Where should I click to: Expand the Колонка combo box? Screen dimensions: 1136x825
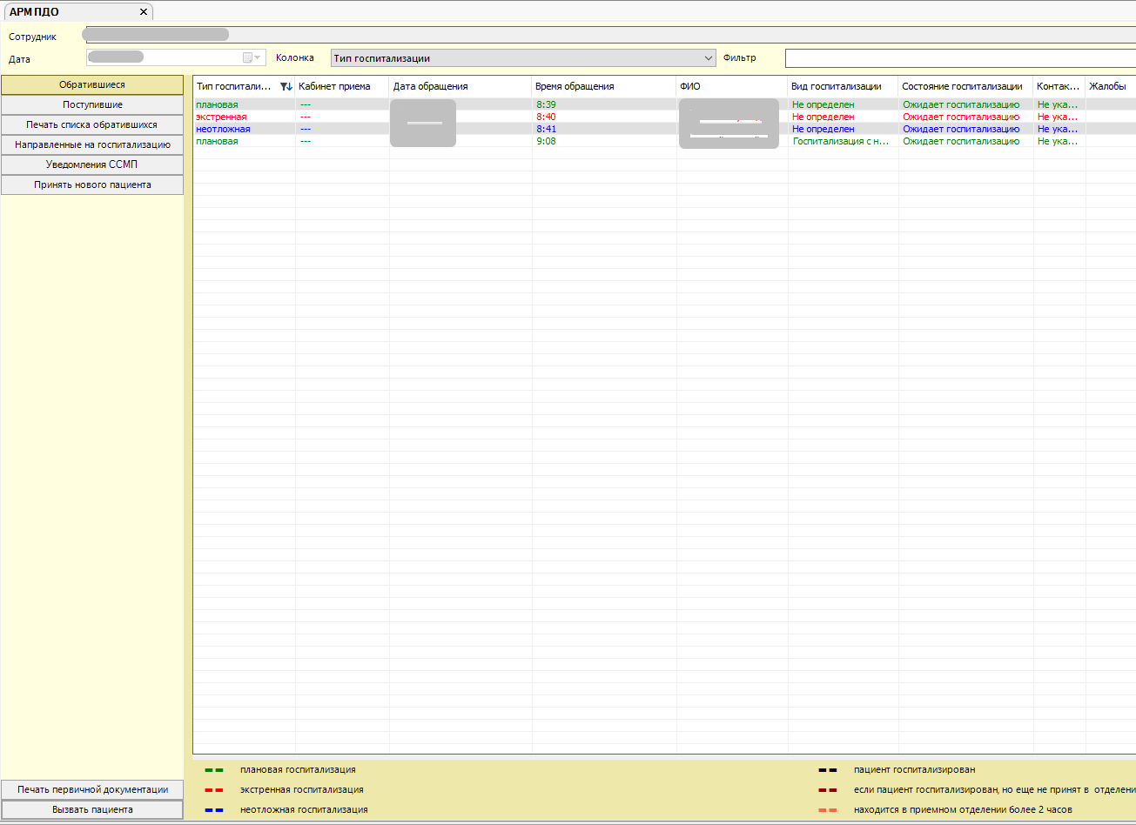tap(708, 58)
